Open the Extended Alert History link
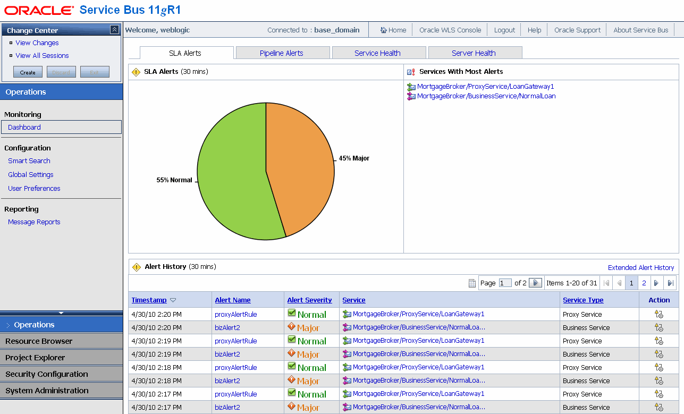 [641, 268]
